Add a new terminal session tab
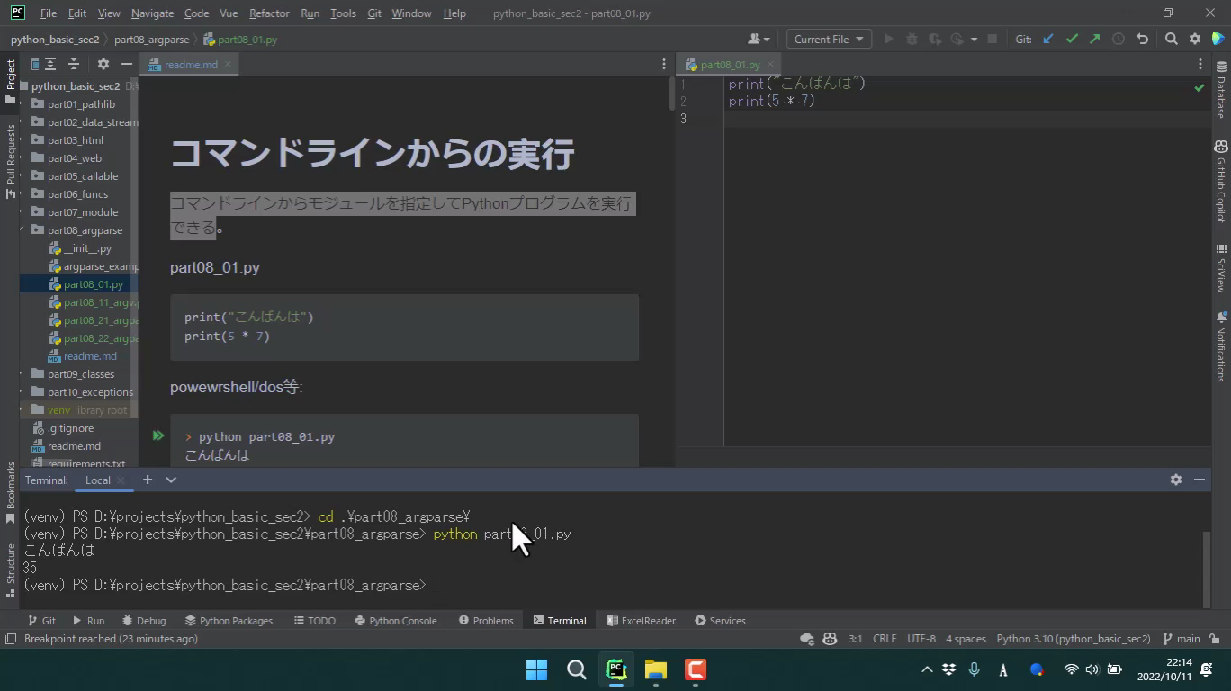Viewport: 1231px width, 691px height. (148, 480)
